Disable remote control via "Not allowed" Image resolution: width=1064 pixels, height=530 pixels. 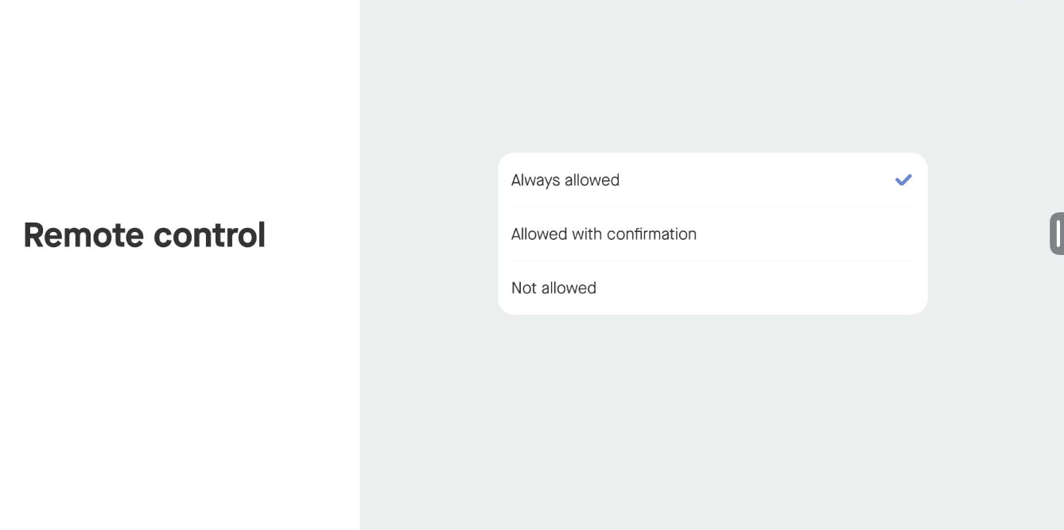(712, 288)
